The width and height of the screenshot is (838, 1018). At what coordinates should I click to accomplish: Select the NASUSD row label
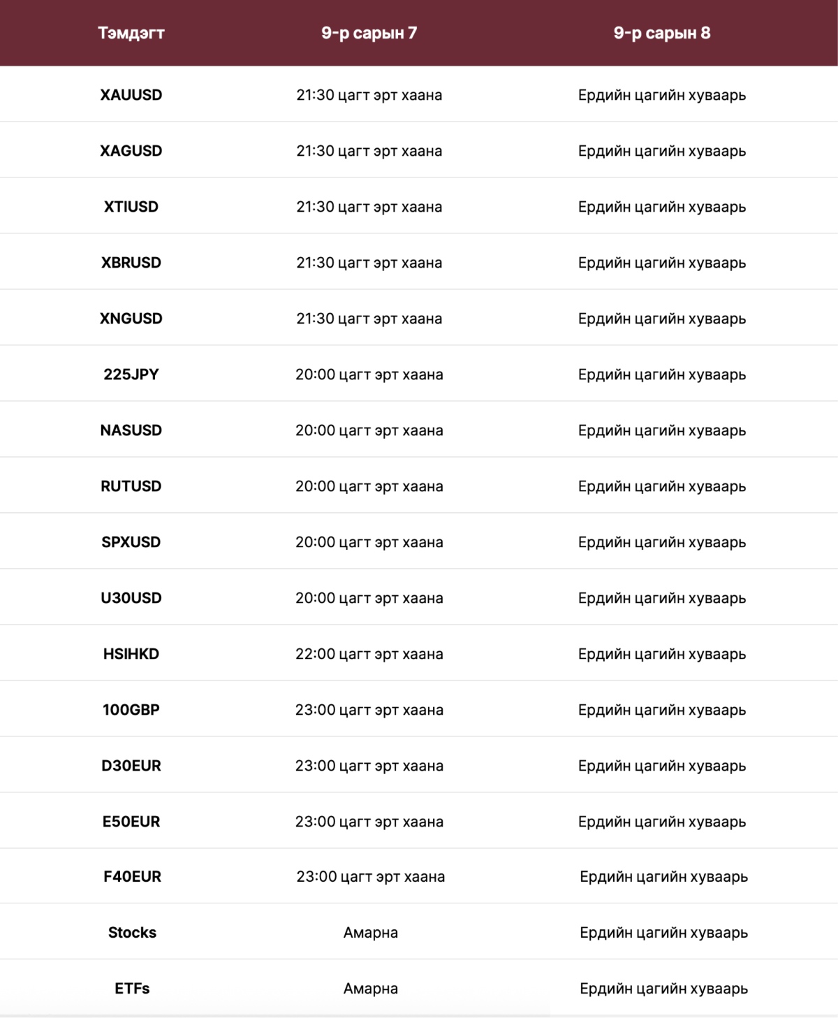[131, 430]
